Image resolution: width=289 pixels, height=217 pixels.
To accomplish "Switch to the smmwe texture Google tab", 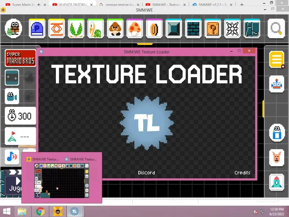I will (x=120, y=4).
